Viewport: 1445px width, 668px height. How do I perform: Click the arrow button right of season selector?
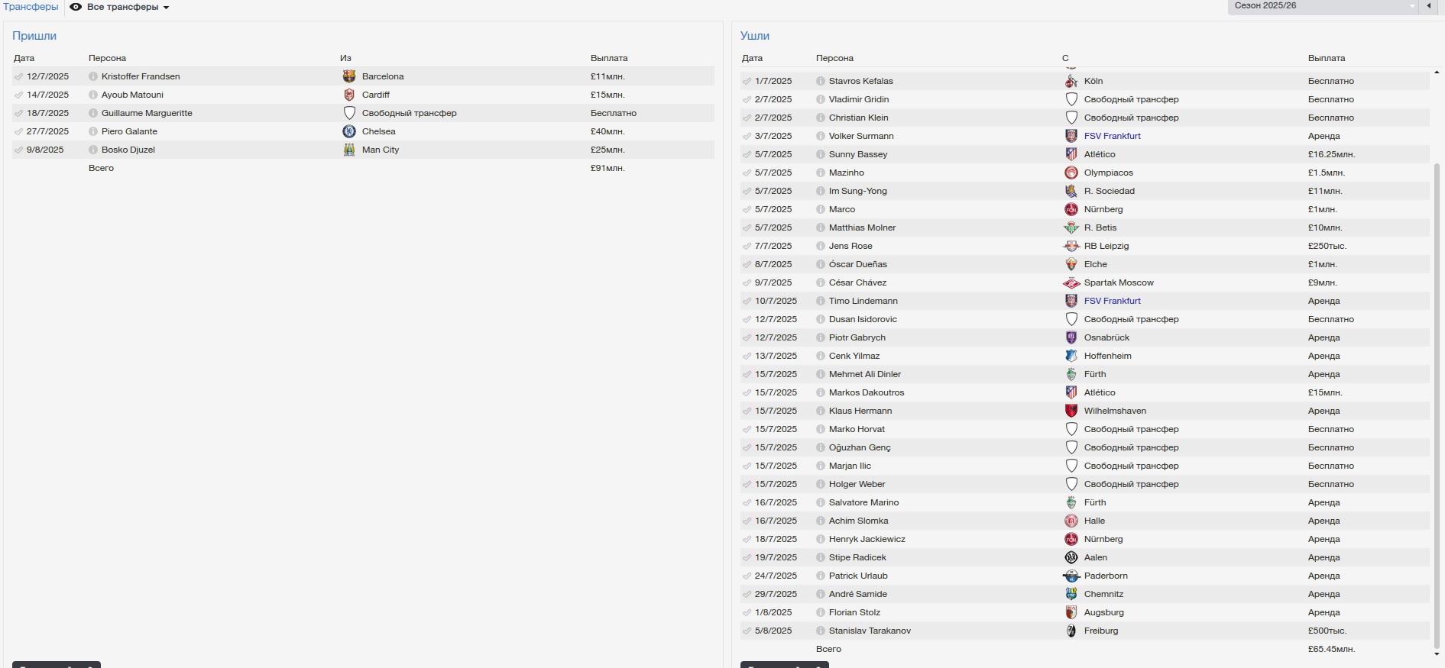[1429, 6]
